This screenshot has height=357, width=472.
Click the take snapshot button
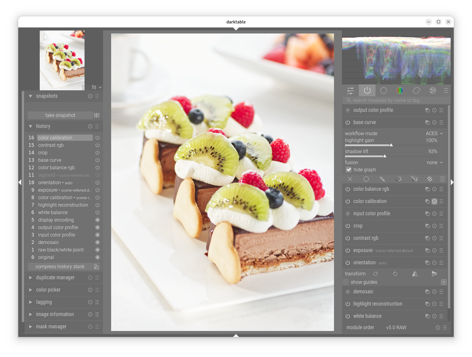click(x=60, y=115)
